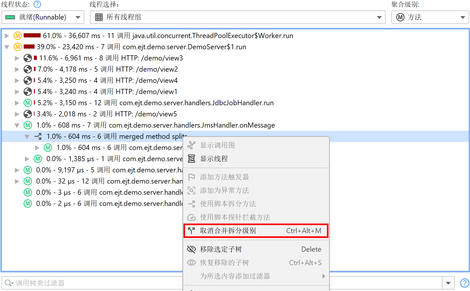Screen dimensions: 470x291
Task: Expand the ThreadPoolExecutor$Worker.run tree node
Action: pyautogui.click(x=7, y=36)
